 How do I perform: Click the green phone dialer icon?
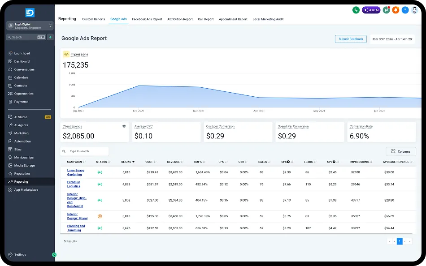pos(356,10)
